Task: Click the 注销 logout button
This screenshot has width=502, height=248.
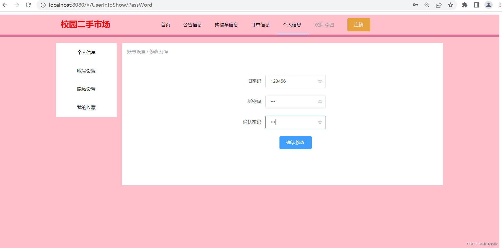Action: tap(359, 24)
